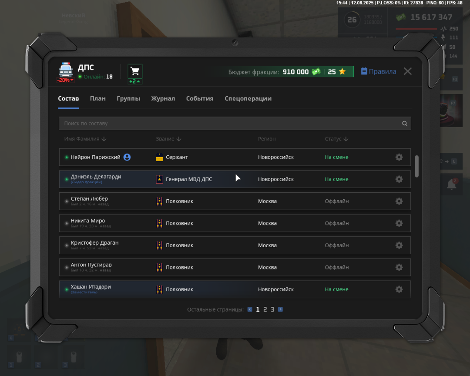Select the Нейрон Парижский row name

click(95, 157)
